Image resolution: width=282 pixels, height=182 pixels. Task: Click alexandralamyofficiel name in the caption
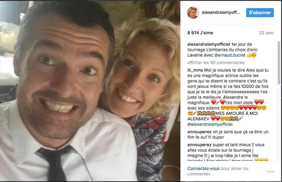(x=209, y=44)
